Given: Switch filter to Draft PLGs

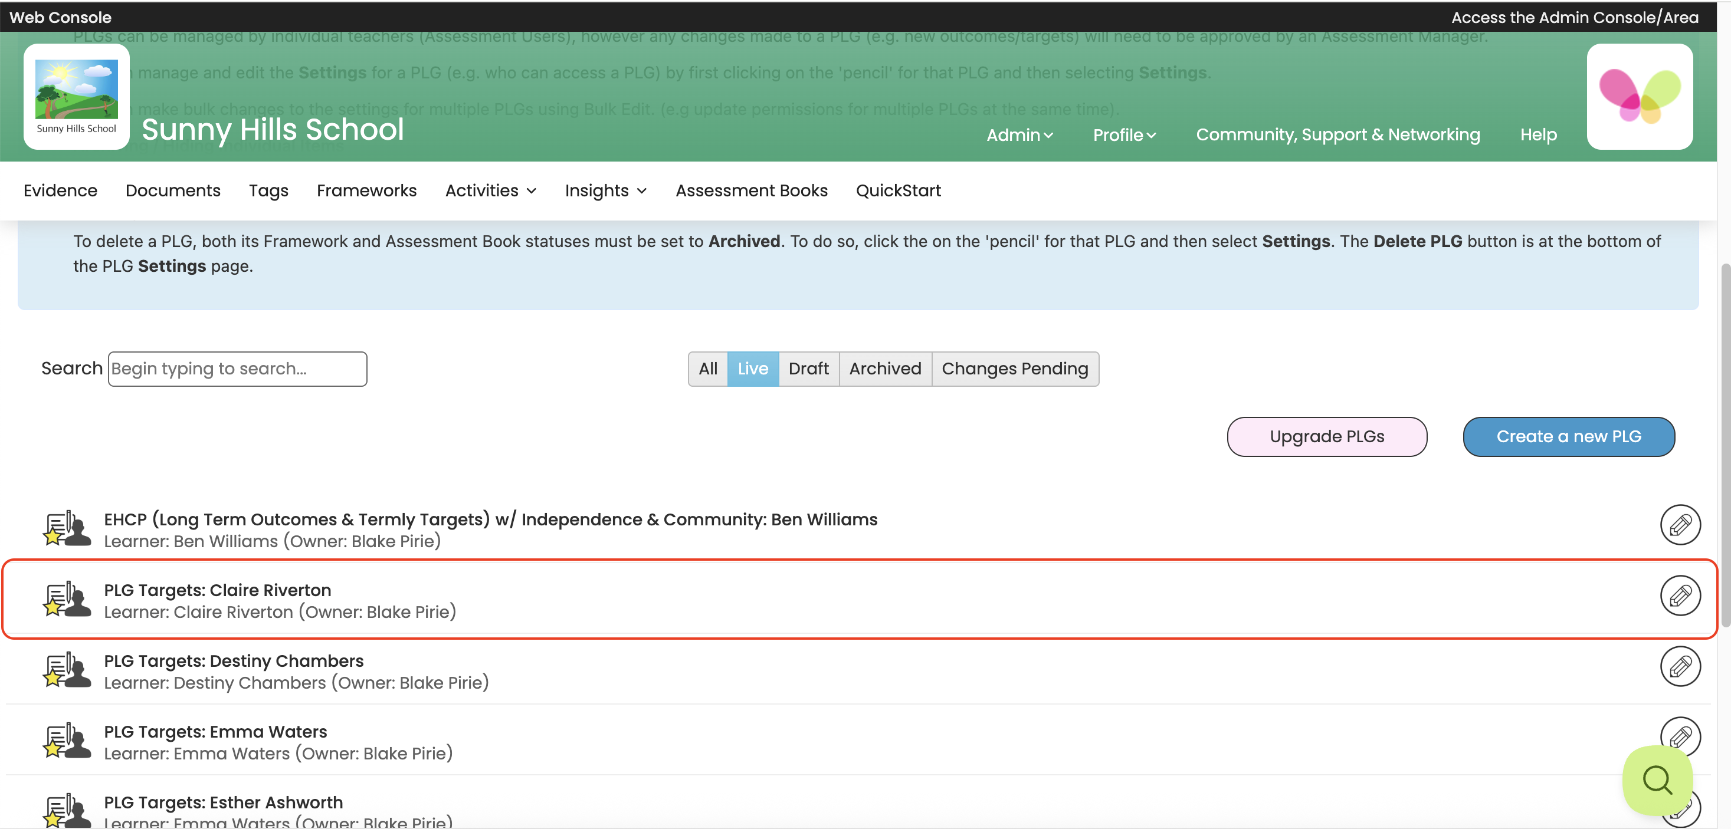Looking at the screenshot, I should tap(808, 369).
